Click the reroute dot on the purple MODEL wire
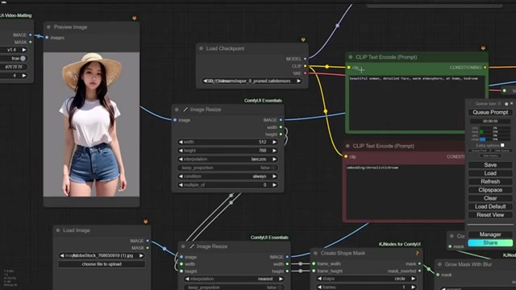This screenshot has width=516, height=290. pos(338,25)
